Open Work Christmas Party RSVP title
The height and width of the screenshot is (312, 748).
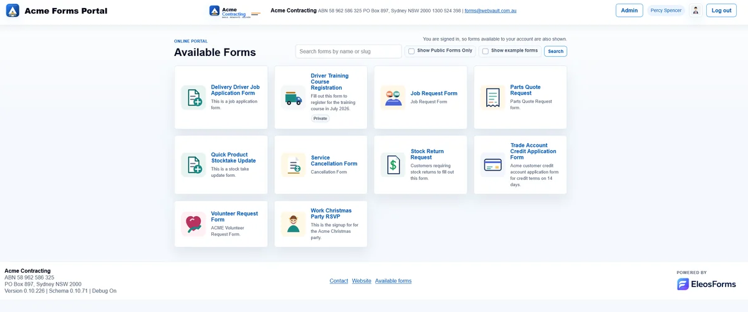pyautogui.click(x=331, y=214)
